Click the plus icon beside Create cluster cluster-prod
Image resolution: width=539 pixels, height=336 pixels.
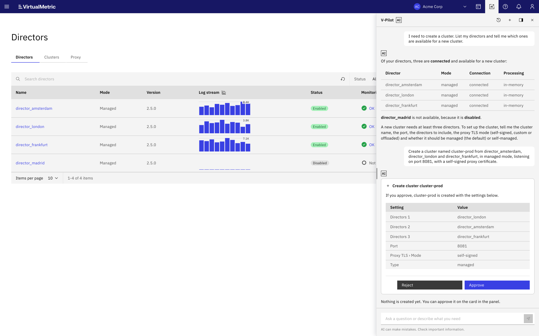pyautogui.click(x=388, y=186)
